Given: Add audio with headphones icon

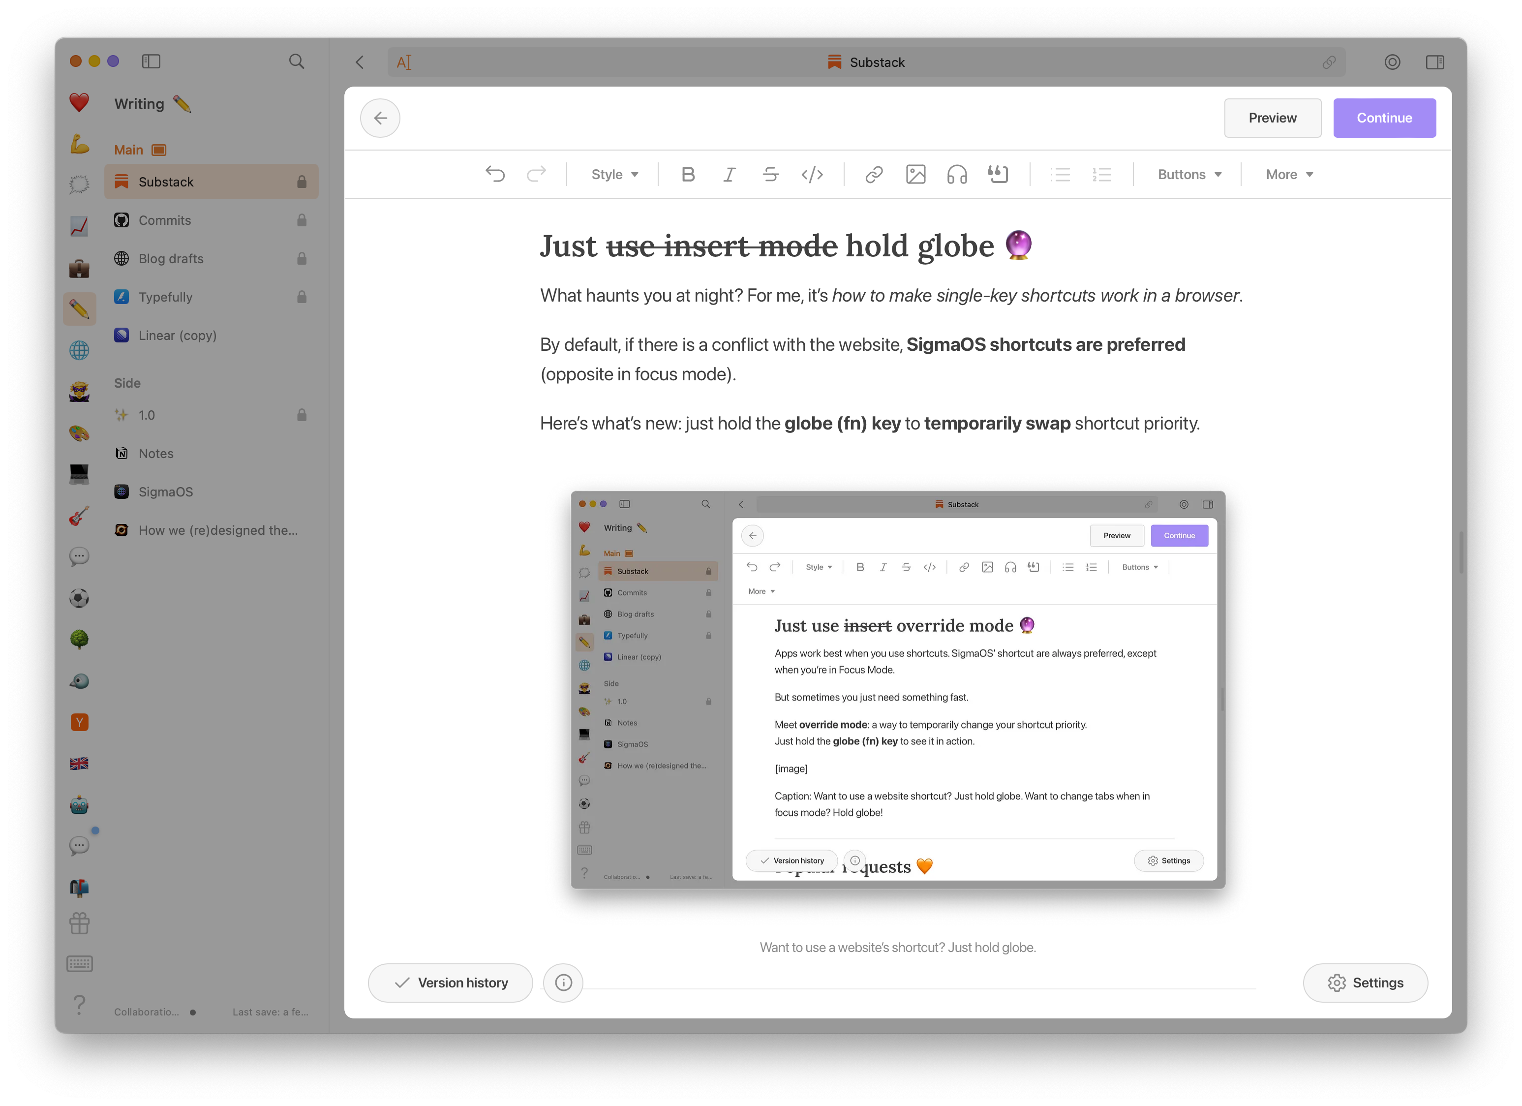Looking at the screenshot, I should (x=957, y=175).
